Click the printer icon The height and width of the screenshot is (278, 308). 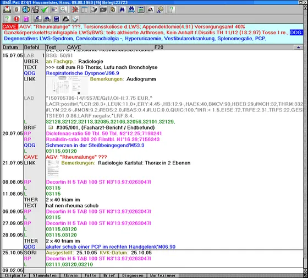tap(94, 9)
